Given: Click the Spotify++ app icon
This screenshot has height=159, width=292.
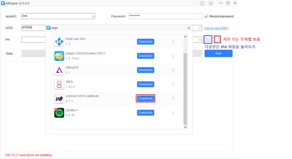Looking at the screenshot, I should (x=59, y=113).
